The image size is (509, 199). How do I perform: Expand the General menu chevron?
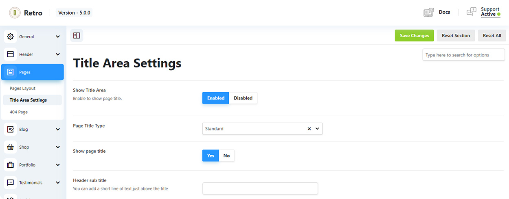pos(58,37)
